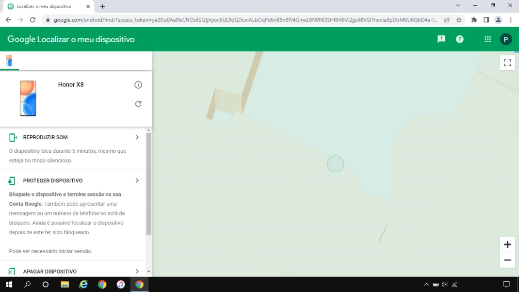Open the Google account avatar P
This screenshot has width=519, height=292.
506,39
